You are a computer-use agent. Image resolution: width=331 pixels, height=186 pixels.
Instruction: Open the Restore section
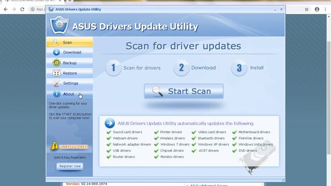[x=69, y=73]
